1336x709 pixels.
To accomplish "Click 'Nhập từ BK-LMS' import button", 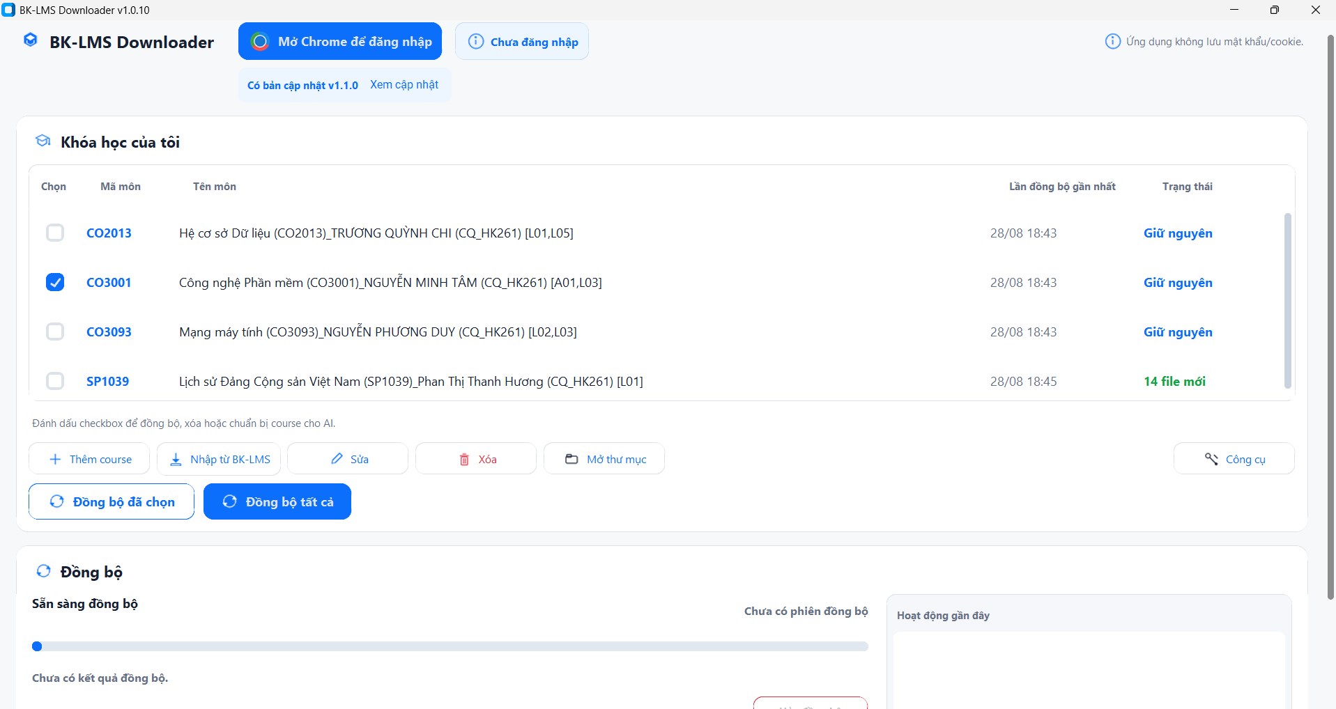I will pyautogui.click(x=219, y=458).
